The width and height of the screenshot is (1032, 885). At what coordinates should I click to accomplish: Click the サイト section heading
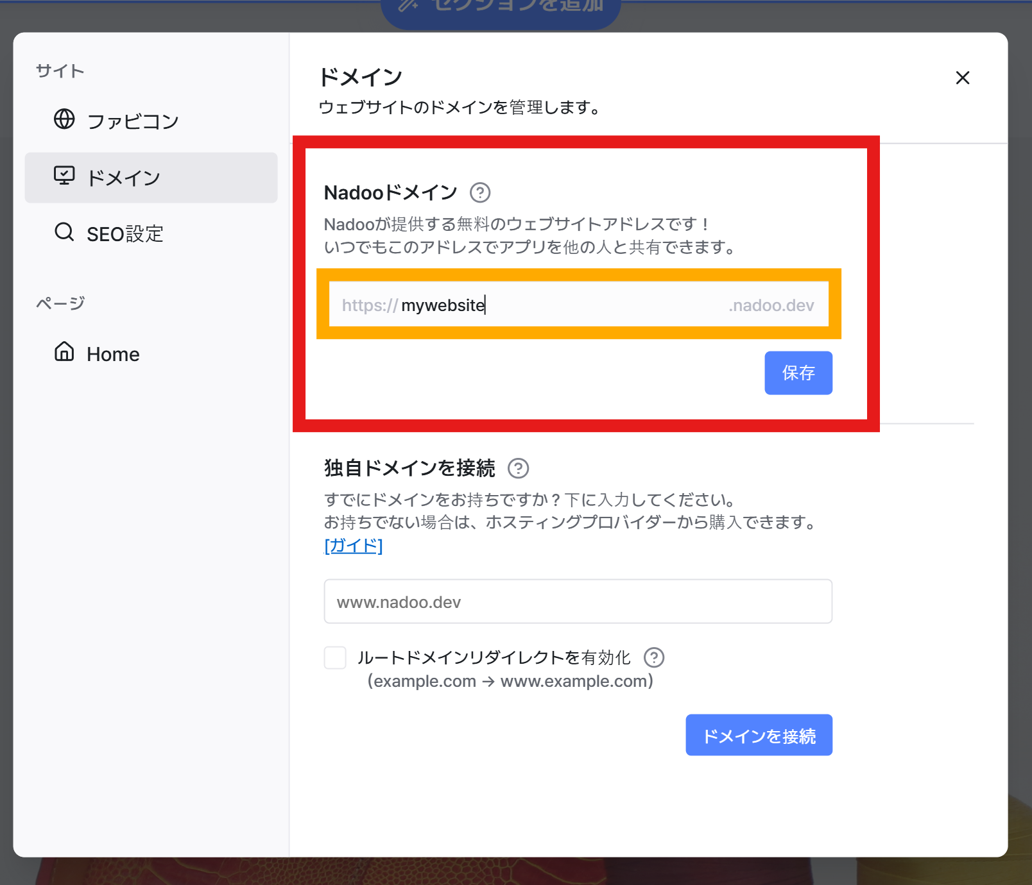pyautogui.click(x=60, y=71)
